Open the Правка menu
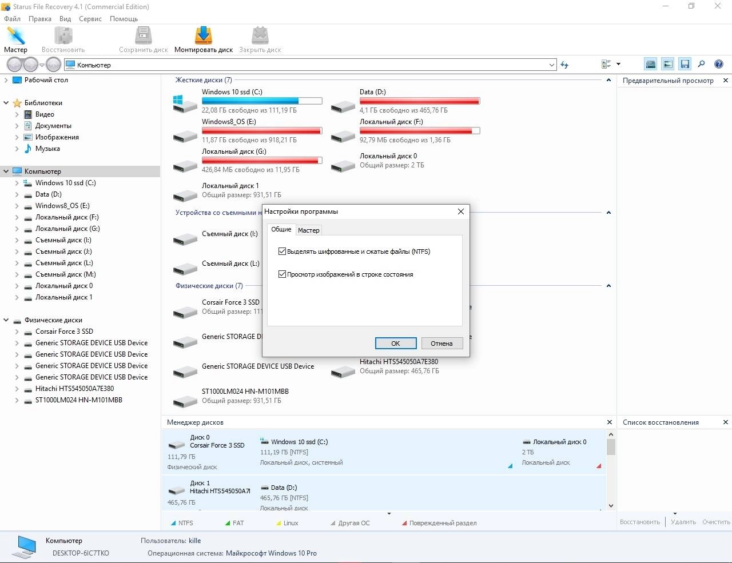732x563 pixels. [x=40, y=19]
